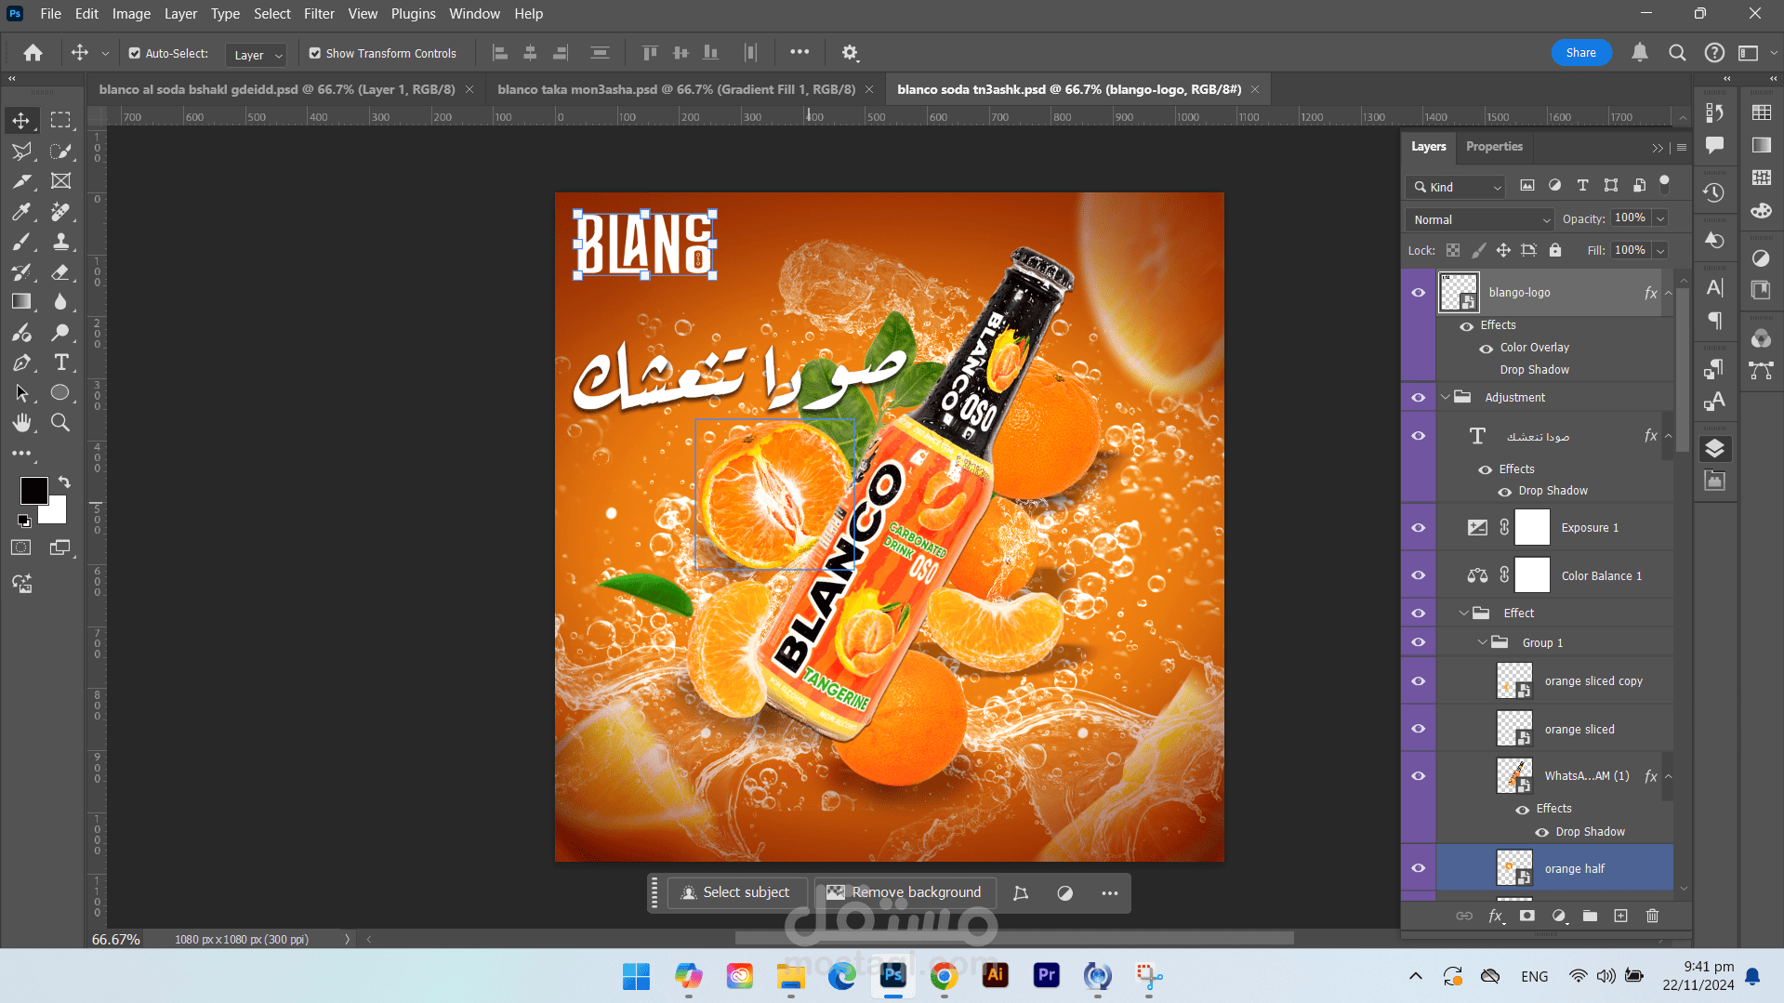Open the Plugins menu
Viewport: 1784px width, 1003px height.
(413, 14)
